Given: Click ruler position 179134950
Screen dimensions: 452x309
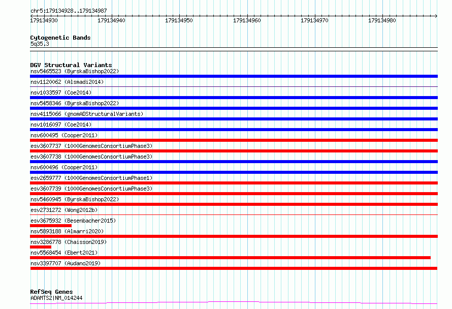Looking at the screenshot, I should pyautogui.click(x=179, y=20).
